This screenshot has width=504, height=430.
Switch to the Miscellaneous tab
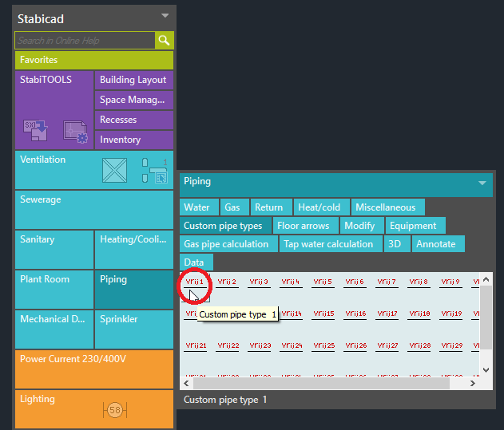[x=388, y=207]
